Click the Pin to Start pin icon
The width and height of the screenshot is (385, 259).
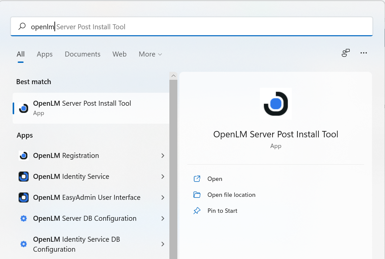coord(197,211)
